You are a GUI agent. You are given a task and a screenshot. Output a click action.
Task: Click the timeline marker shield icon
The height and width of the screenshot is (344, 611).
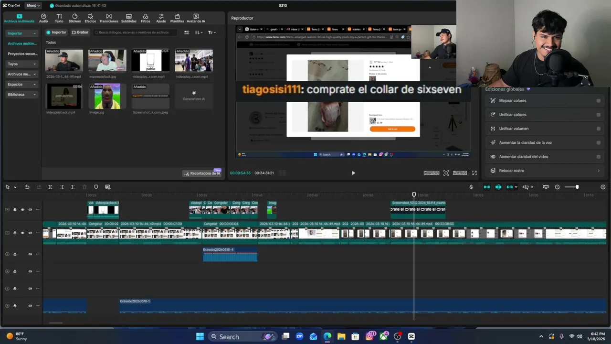(96, 187)
